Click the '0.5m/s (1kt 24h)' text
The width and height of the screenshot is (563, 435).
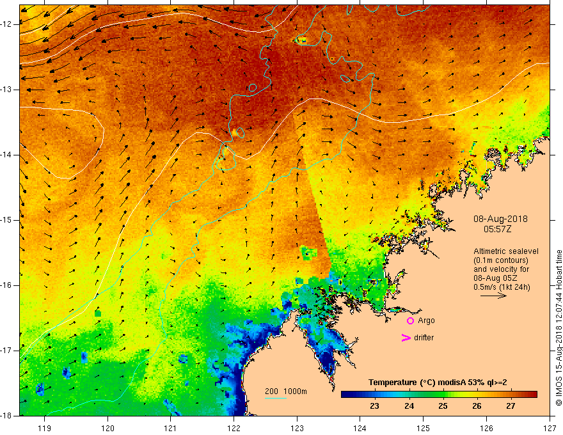pos(502,287)
